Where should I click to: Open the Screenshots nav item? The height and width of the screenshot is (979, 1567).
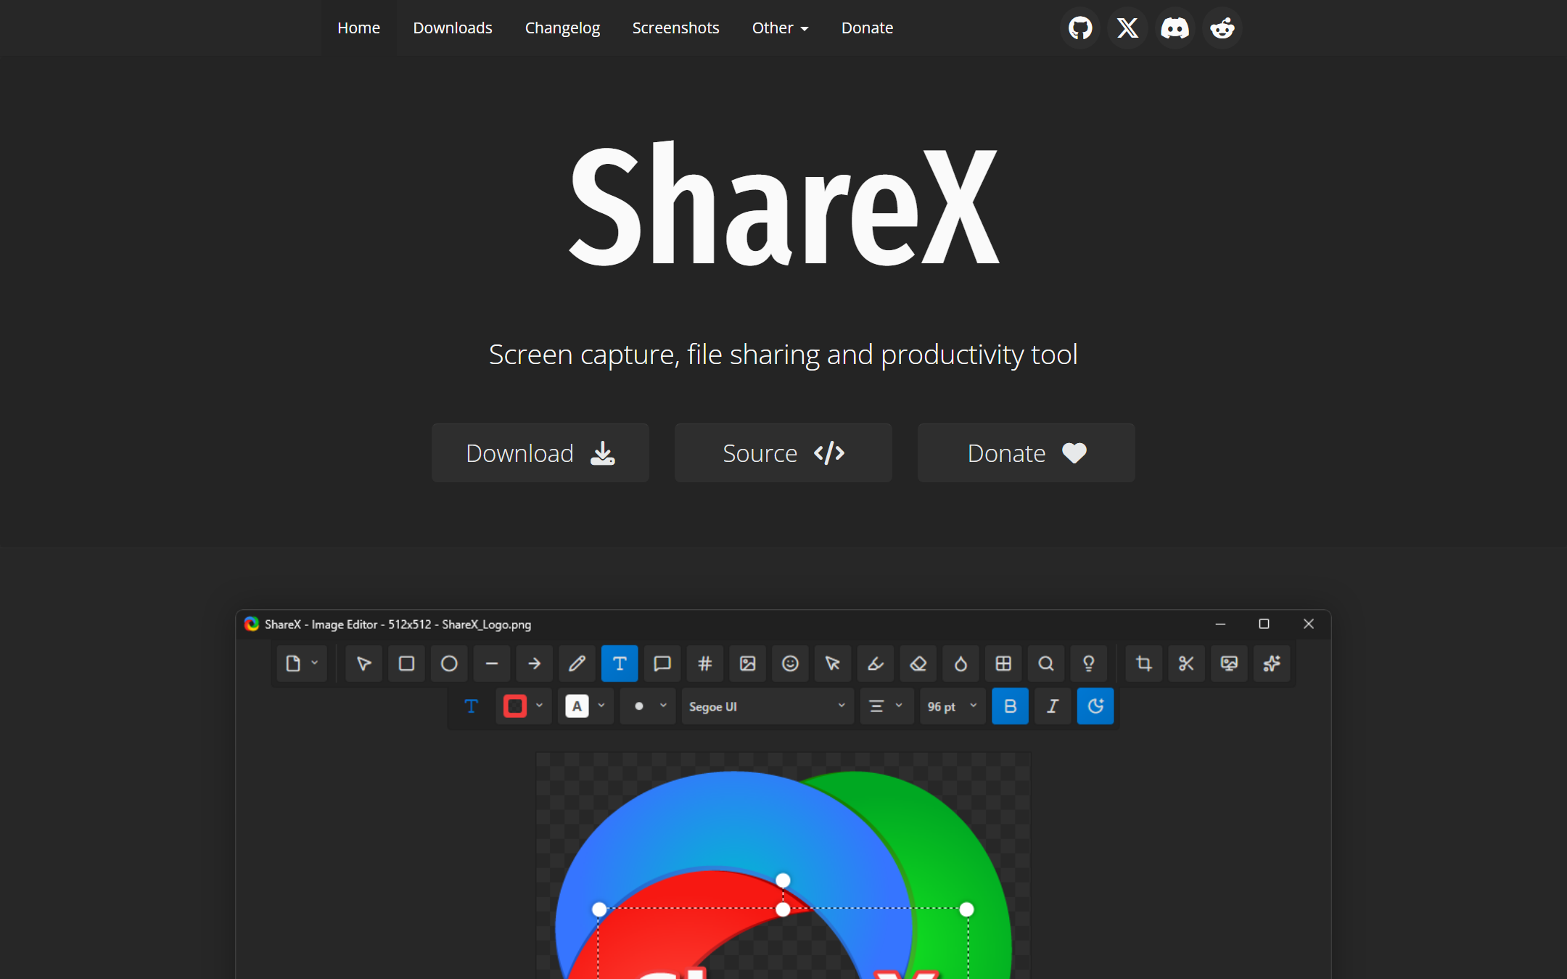click(x=675, y=28)
